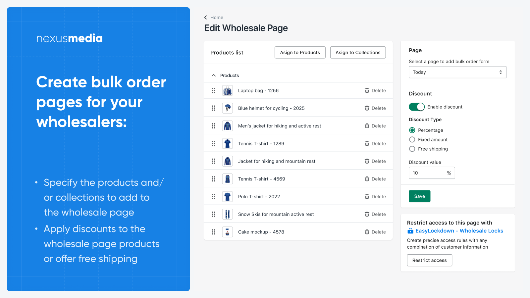Click the back arrow next to Home
The image size is (530, 298).
click(x=206, y=17)
